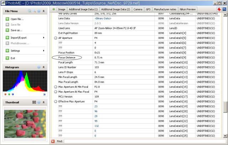Click the circle icon beside Max Aperture At Min Focal

click(x=56, y=87)
